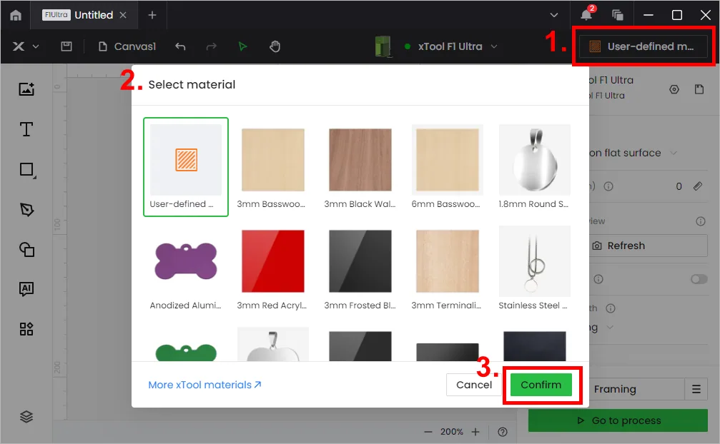Image resolution: width=720 pixels, height=444 pixels.
Task: Zoom in the canvas
Action: click(x=475, y=432)
